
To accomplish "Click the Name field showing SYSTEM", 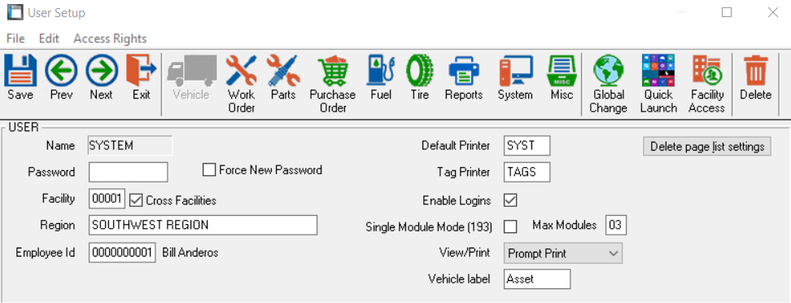I will 130,146.
